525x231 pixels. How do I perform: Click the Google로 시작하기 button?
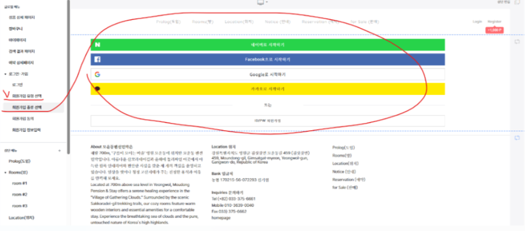click(x=268, y=74)
